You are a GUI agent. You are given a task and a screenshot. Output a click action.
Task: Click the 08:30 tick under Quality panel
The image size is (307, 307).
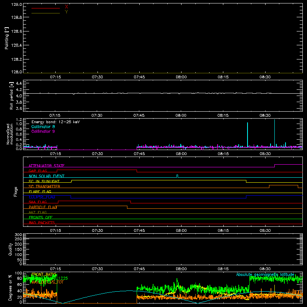[x=265, y=269]
